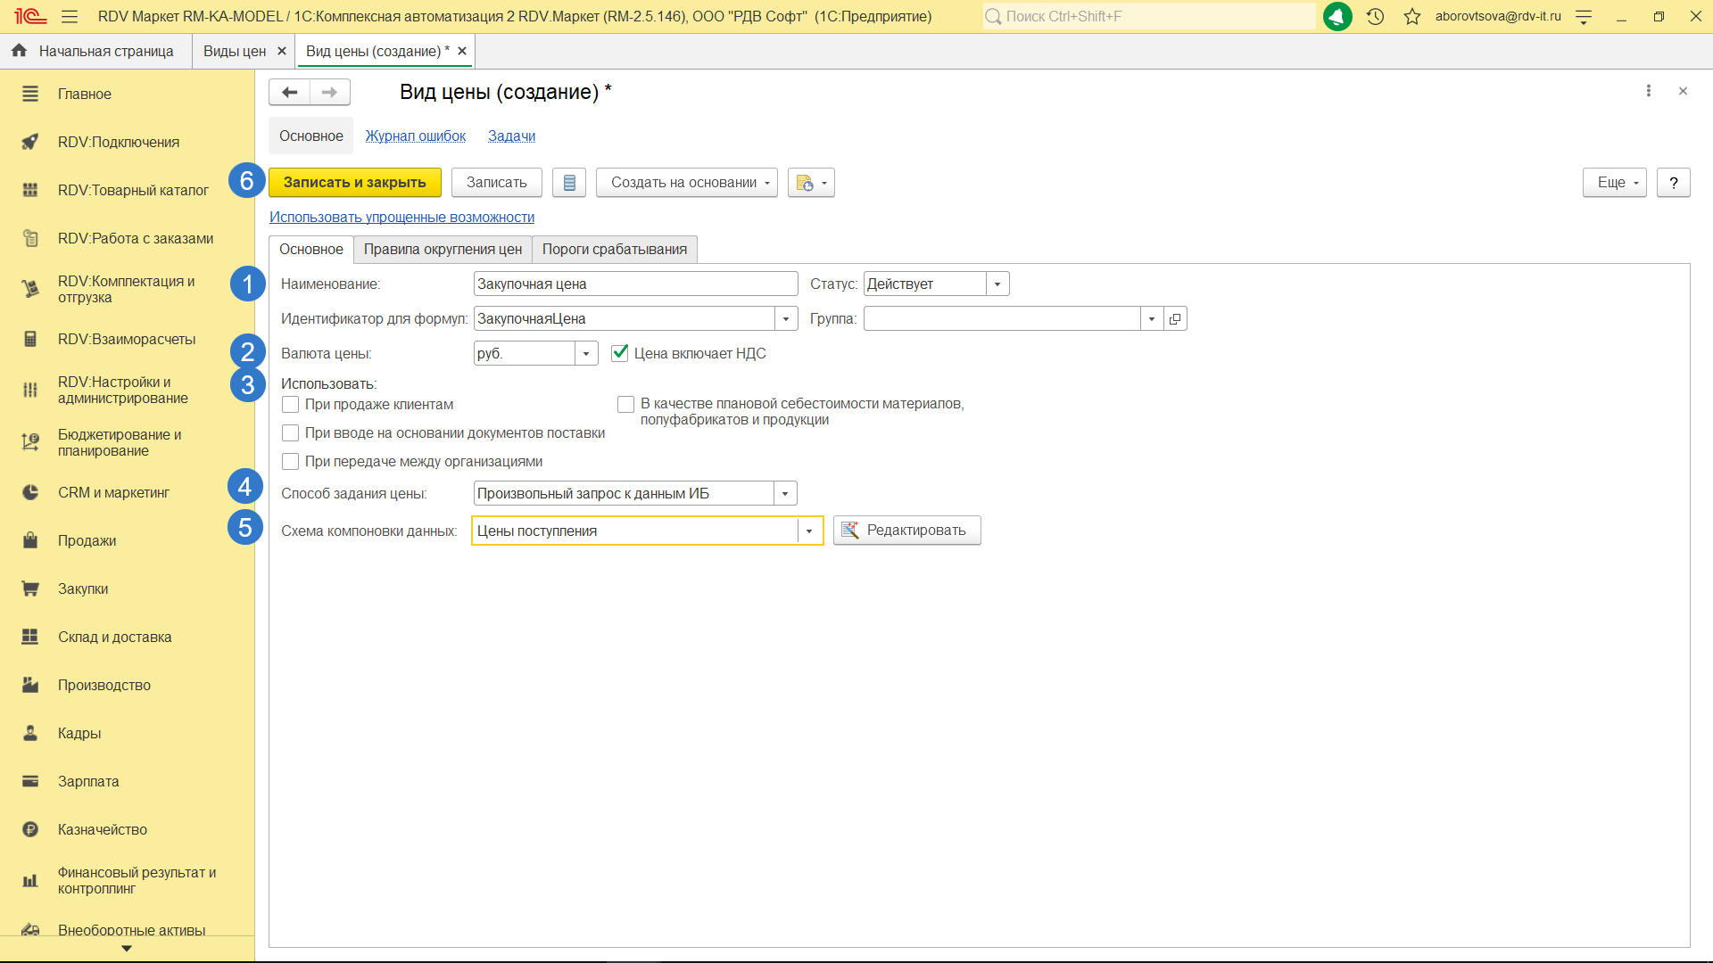The width and height of the screenshot is (1713, 963).
Task: Click into the Наименование input field
Action: click(x=635, y=284)
